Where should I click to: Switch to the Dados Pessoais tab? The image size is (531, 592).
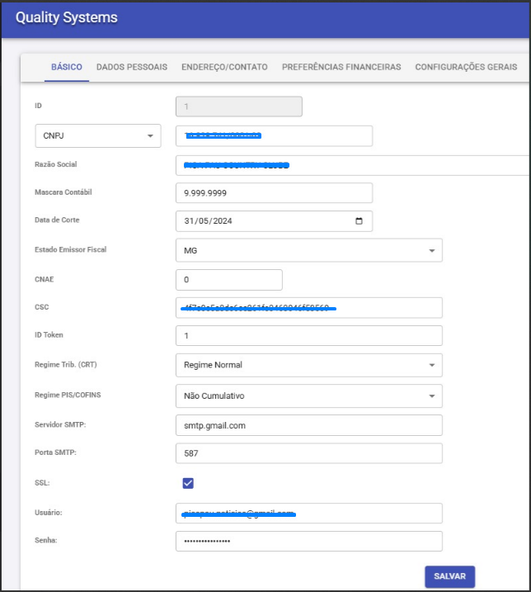tap(132, 67)
